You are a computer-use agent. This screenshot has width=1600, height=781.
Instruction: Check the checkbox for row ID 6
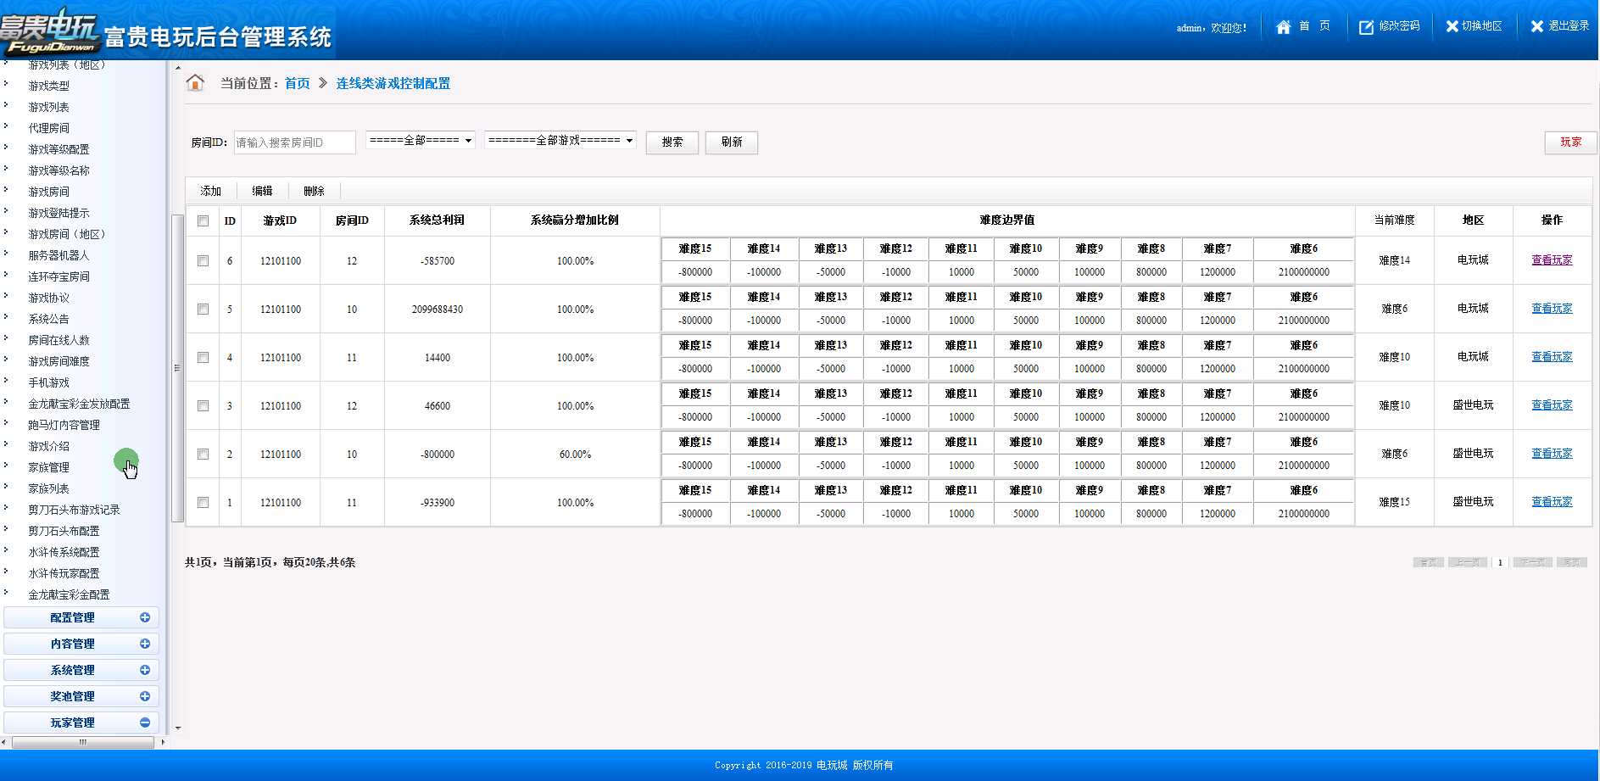pyautogui.click(x=203, y=260)
